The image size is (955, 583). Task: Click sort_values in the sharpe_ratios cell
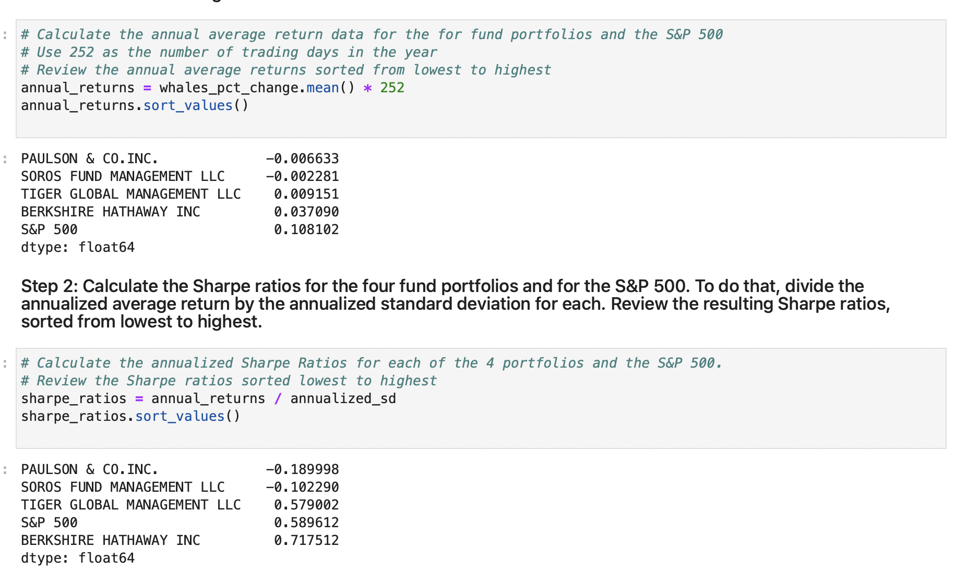pyautogui.click(x=179, y=416)
